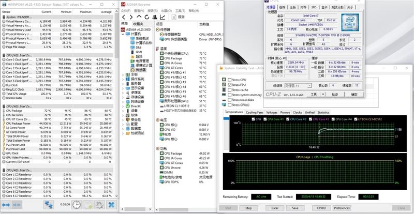Expand 操作系统 node in AIDA64 tree
Screen dimensions: 414x214
123,79
